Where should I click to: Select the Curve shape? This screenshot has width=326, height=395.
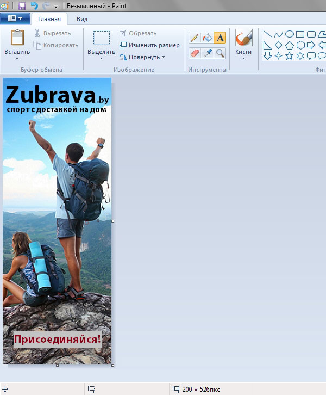[x=278, y=34]
